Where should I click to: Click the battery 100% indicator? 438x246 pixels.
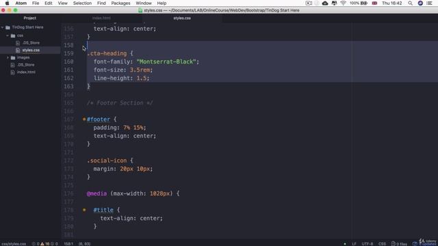tap(359, 3)
